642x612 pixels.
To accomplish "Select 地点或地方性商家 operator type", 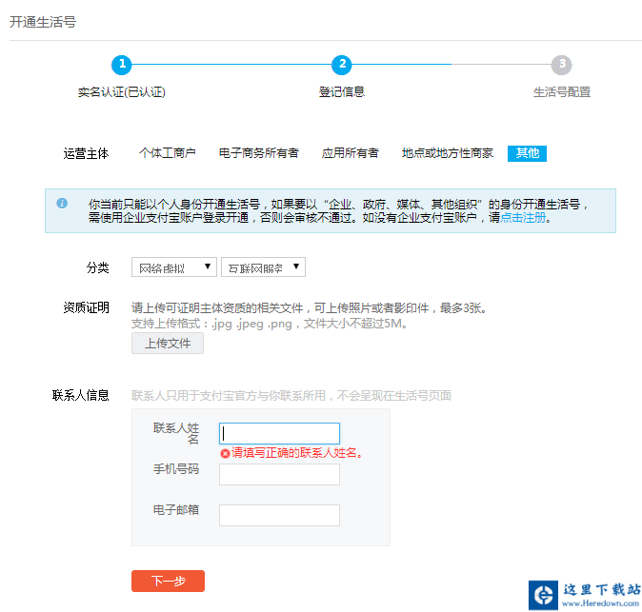I will (x=447, y=153).
